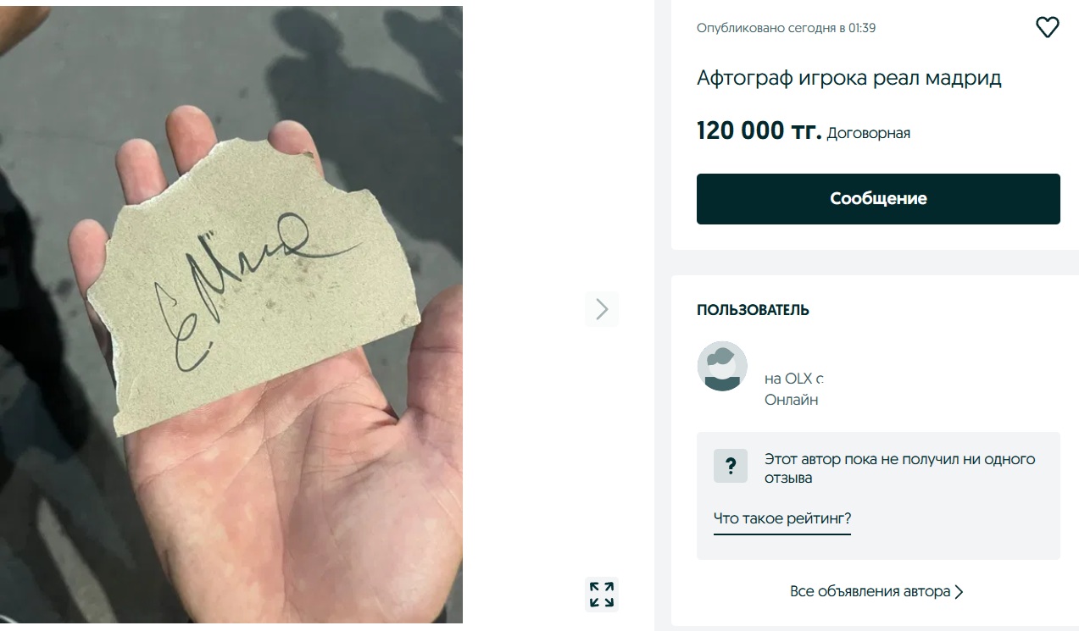View Все объявления автора link
This screenshot has width=1079, height=631.
point(870,591)
